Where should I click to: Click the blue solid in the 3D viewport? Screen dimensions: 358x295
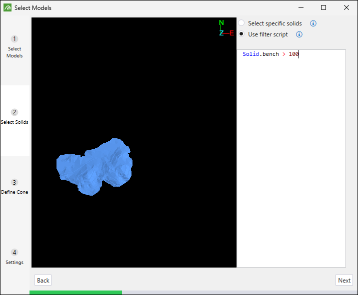94,167
